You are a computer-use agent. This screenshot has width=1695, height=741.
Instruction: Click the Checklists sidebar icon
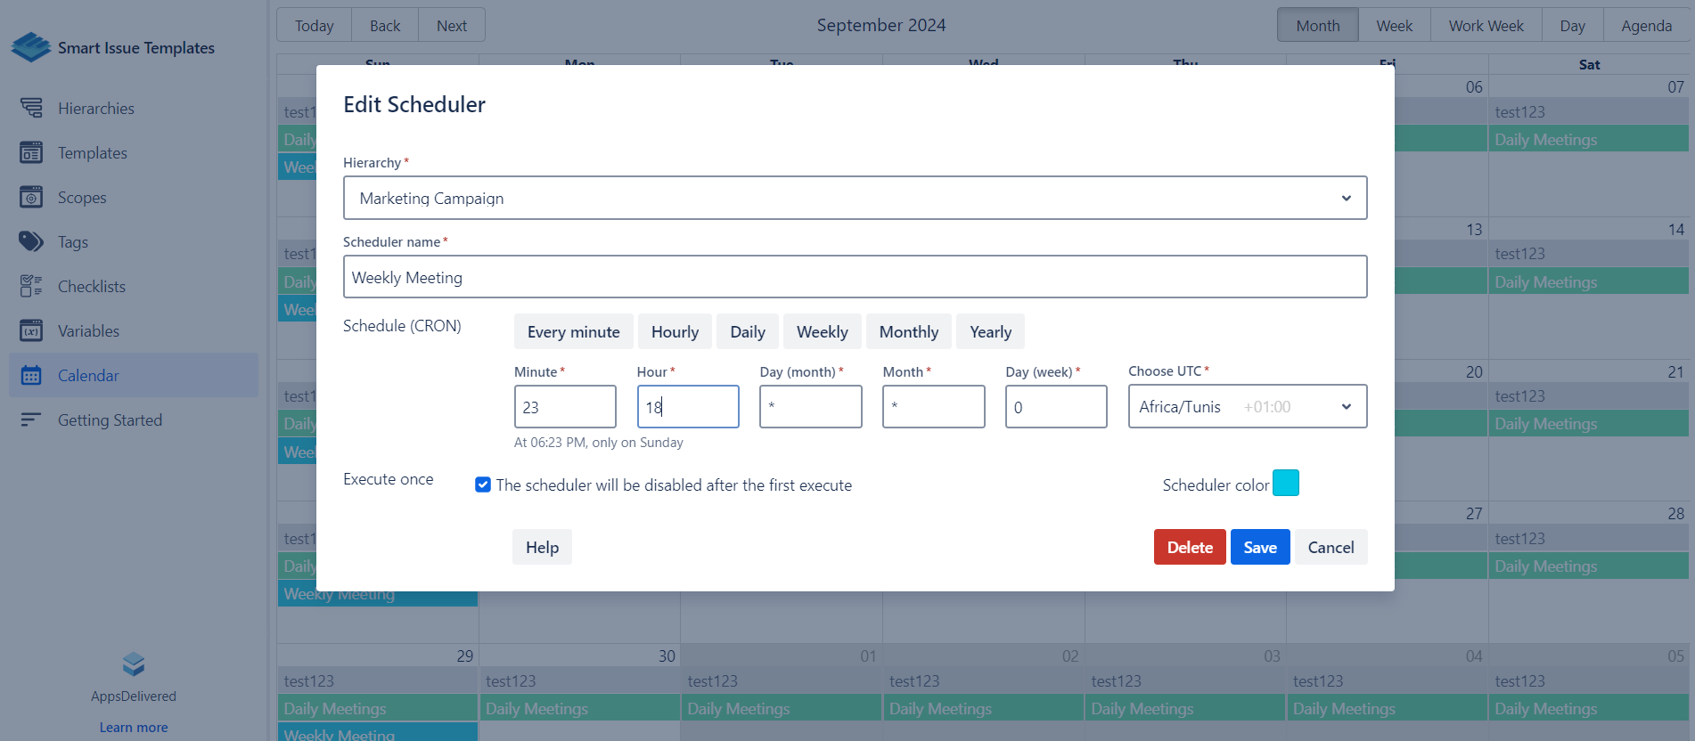[31, 287]
